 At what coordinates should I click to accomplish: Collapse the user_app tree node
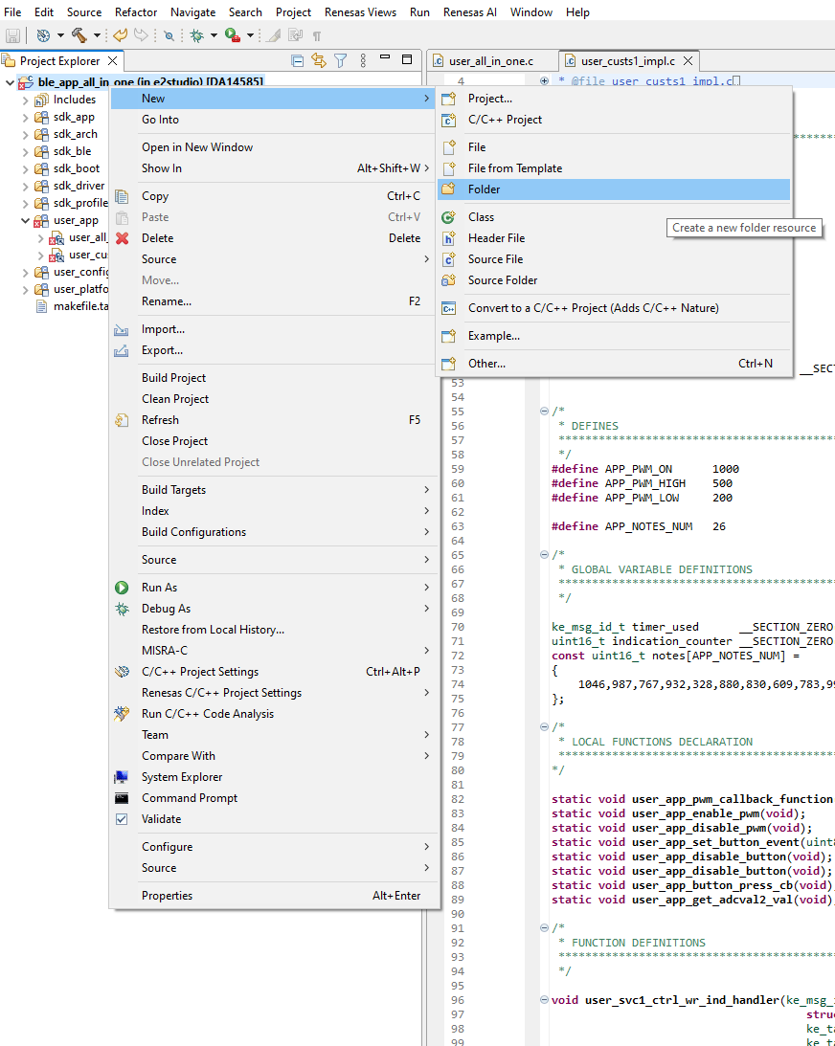tap(25, 220)
